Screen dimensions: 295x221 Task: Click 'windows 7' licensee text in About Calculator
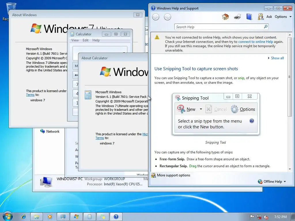tap(107, 143)
